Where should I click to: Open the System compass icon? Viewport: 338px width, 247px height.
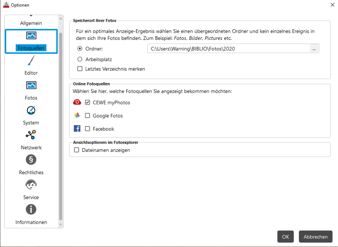point(31,110)
